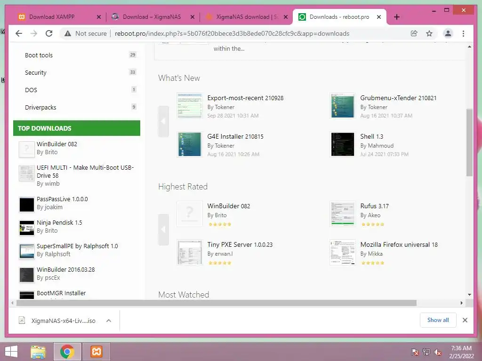Go back to the previous page

[x=19, y=33]
